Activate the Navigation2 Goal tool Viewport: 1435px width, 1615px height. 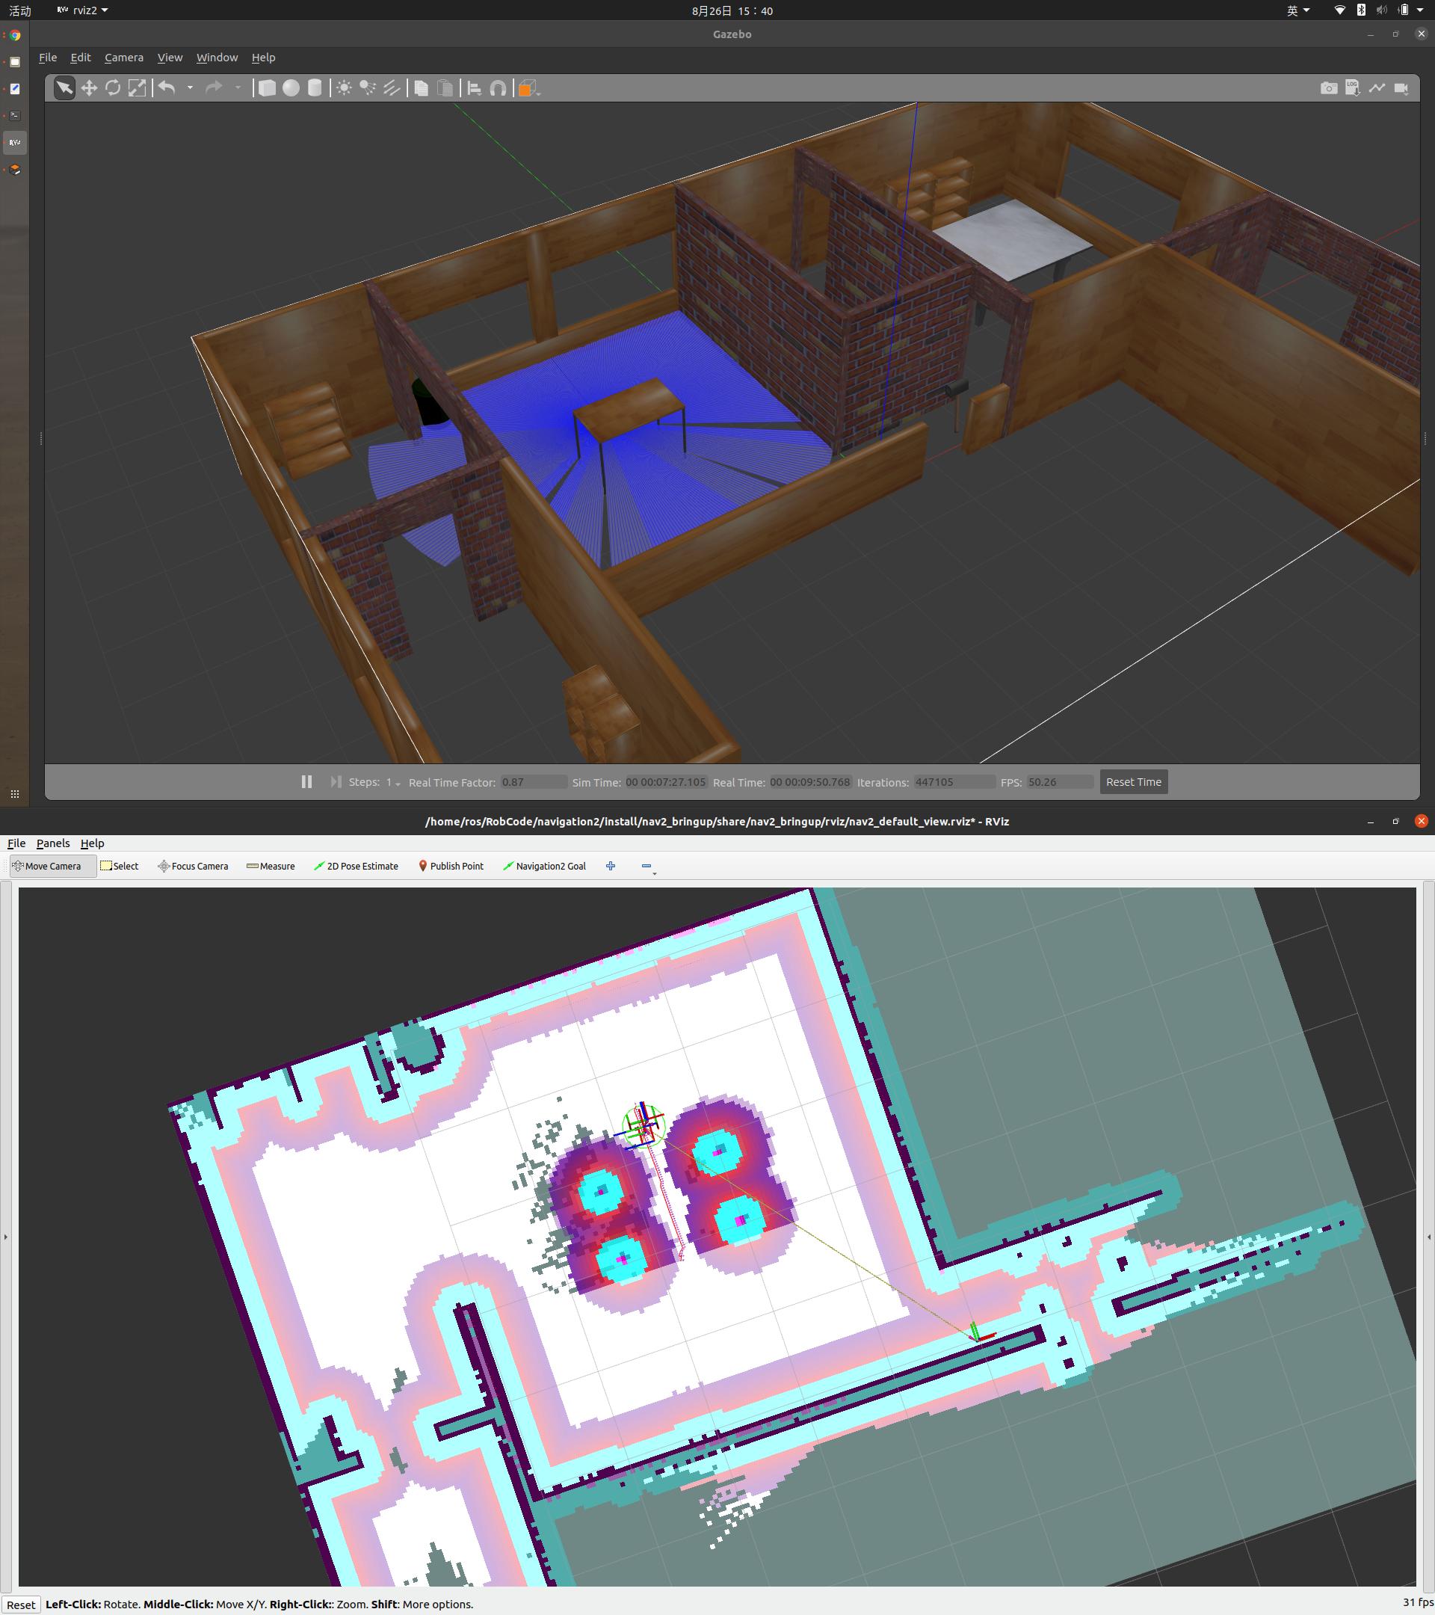coord(544,866)
